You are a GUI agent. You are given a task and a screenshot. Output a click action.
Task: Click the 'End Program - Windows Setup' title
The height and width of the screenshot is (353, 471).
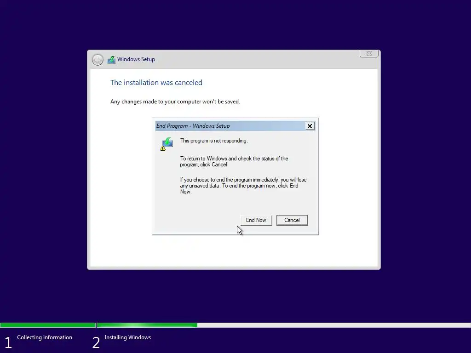(x=193, y=126)
